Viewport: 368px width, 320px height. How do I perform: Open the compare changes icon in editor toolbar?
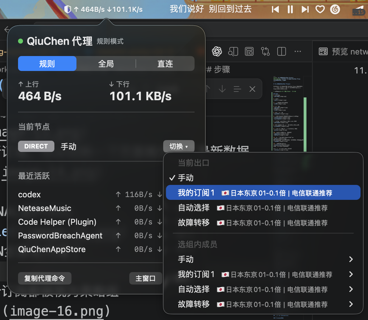(265, 51)
